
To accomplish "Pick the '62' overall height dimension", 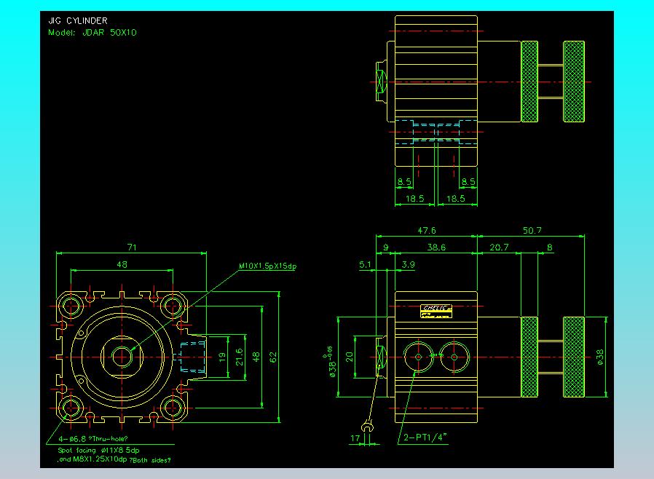I will coord(273,357).
